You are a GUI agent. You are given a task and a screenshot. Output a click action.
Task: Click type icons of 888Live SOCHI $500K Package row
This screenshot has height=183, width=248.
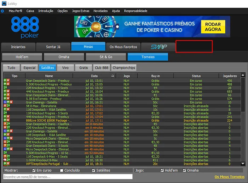(7, 120)
